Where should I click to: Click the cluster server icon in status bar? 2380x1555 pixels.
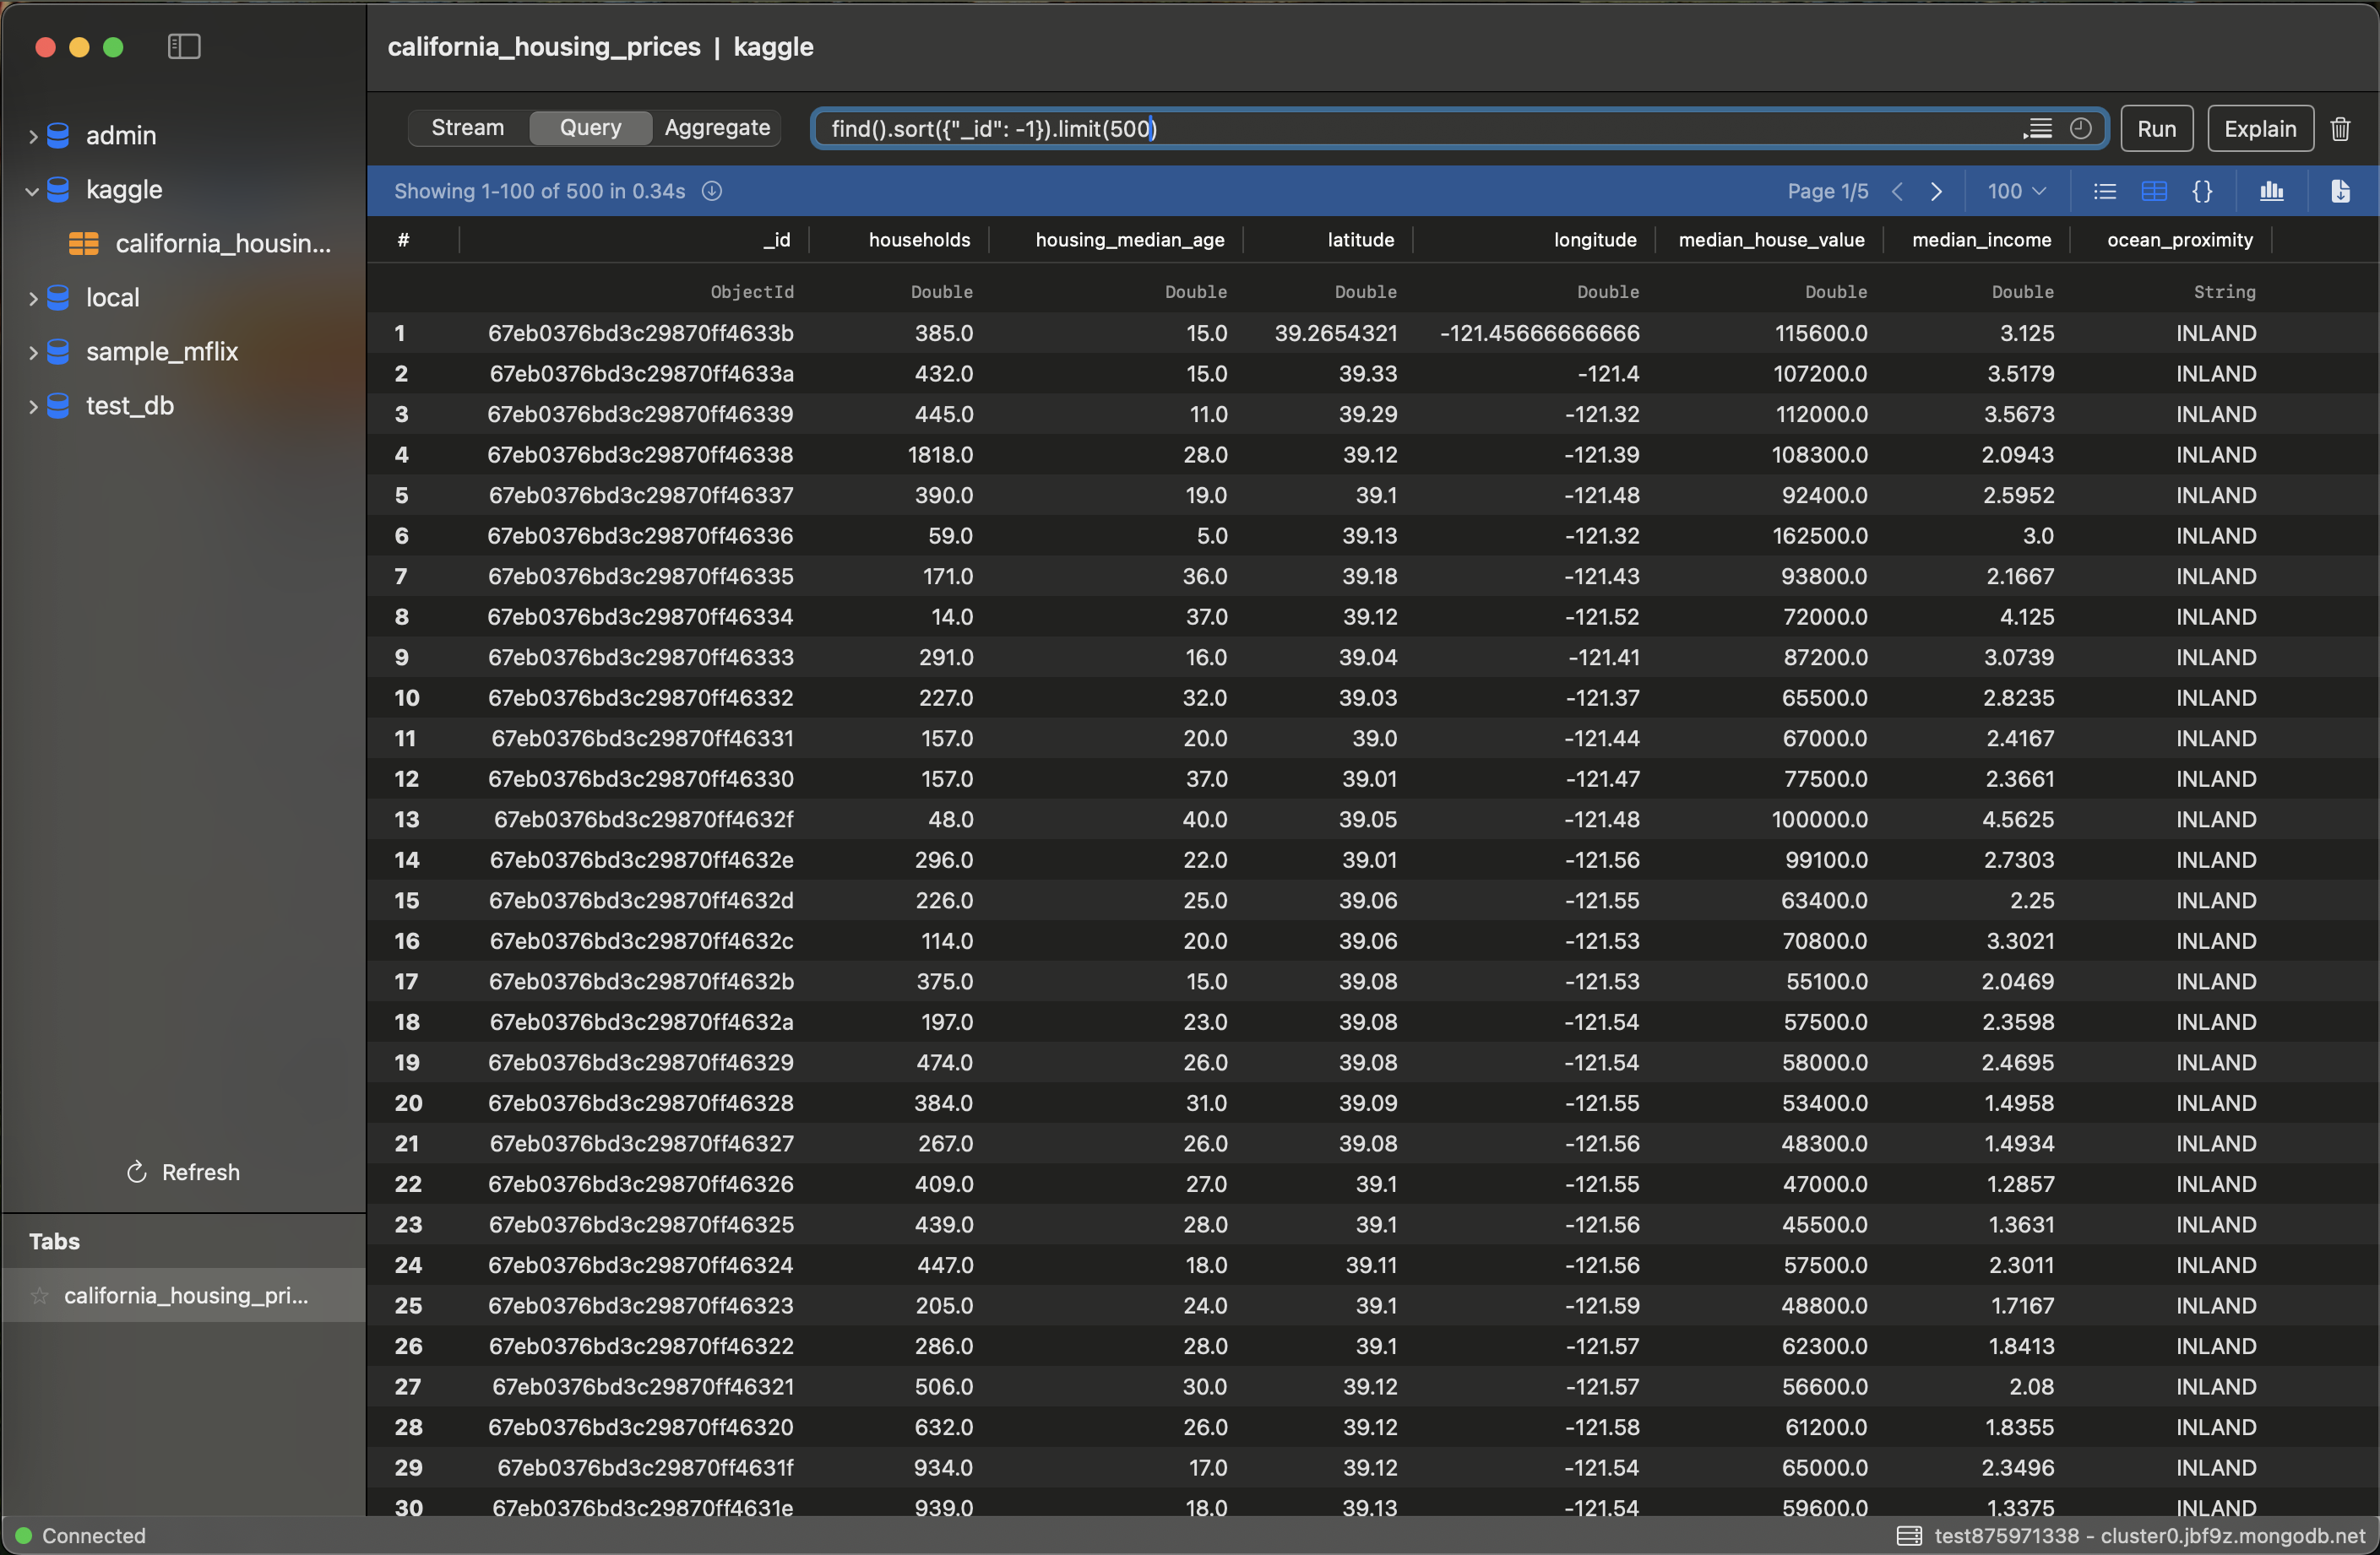tap(1909, 1536)
